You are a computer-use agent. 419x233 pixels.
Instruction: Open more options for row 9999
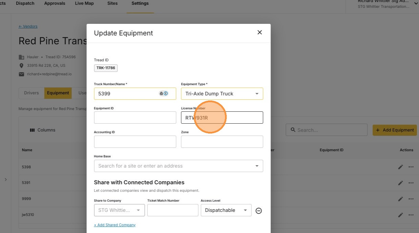411,199
